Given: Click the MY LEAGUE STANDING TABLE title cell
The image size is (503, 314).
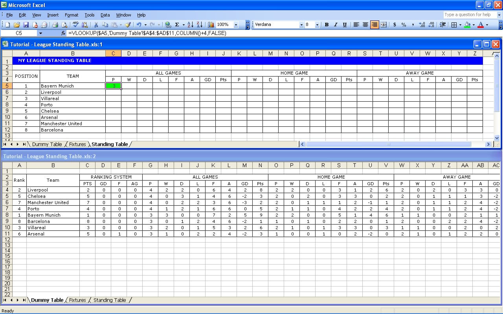Looking at the screenshot, I should (x=247, y=61).
